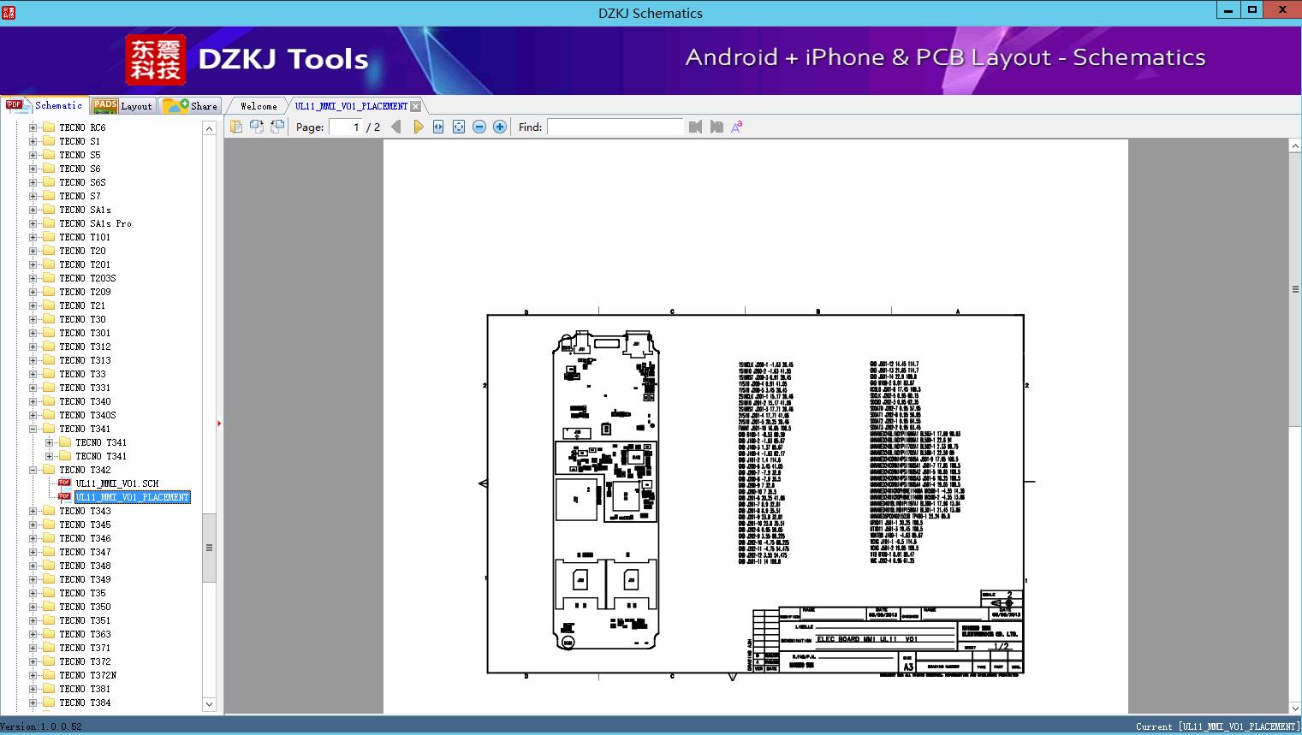Switch to the Schematic tab
Screen dimensions: 1302x735
click(45, 105)
